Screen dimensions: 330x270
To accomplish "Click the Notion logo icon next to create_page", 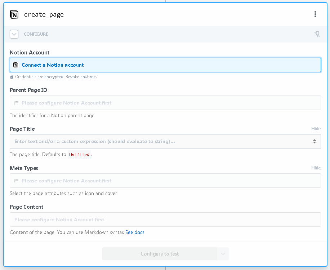I will tap(14, 14).
